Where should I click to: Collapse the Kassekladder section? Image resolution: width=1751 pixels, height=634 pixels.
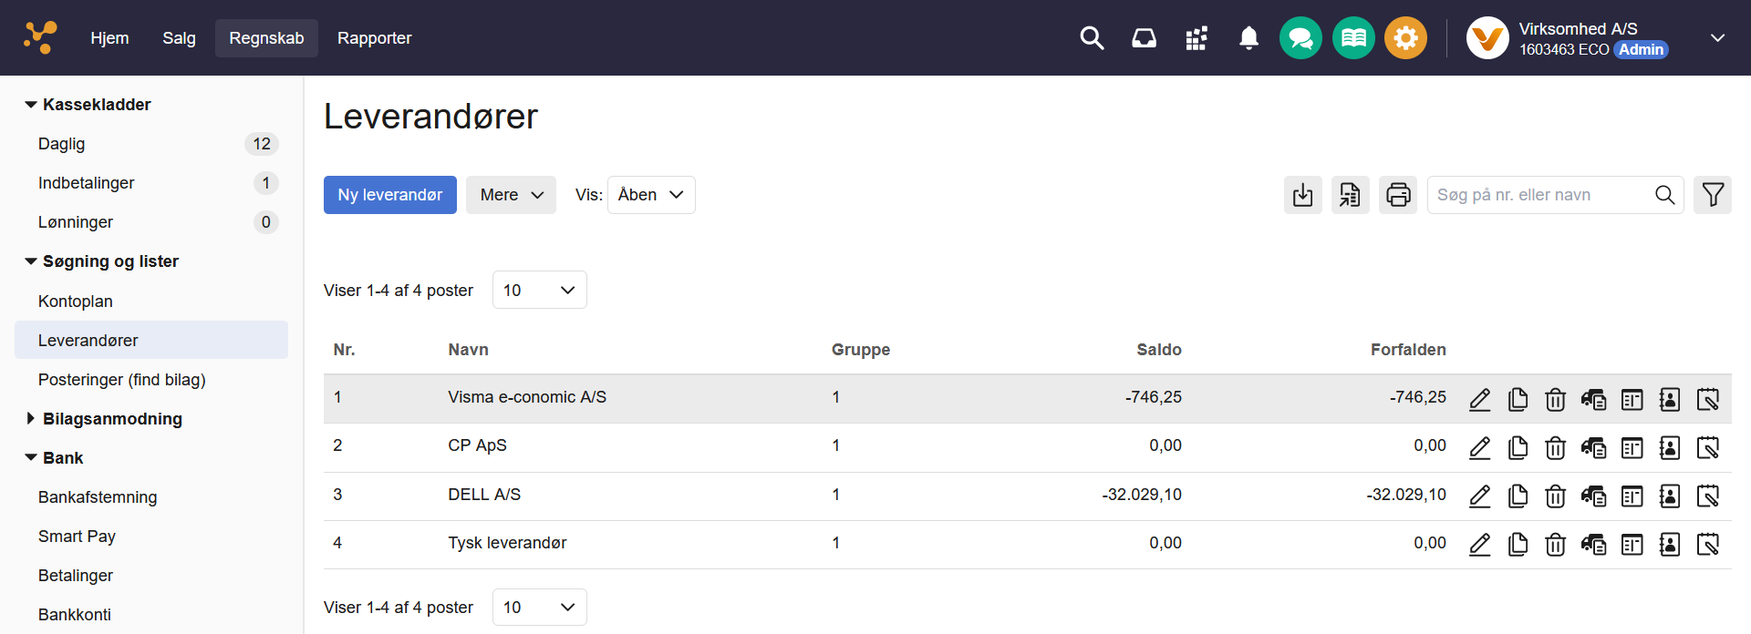(31, 105)
